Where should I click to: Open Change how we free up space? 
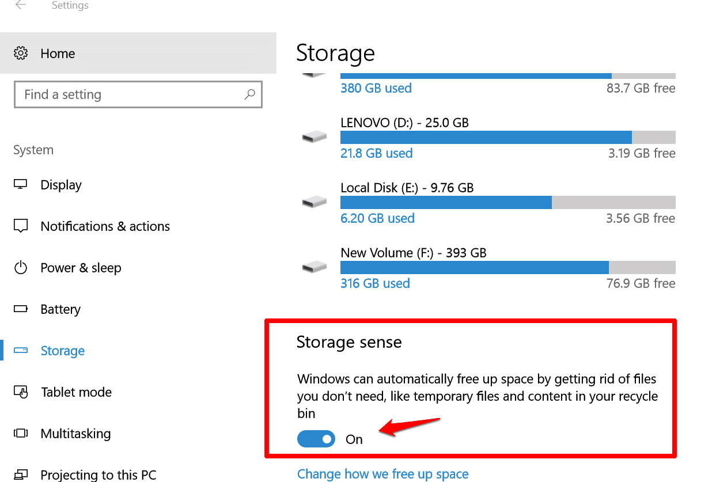(x=382, y=473)
